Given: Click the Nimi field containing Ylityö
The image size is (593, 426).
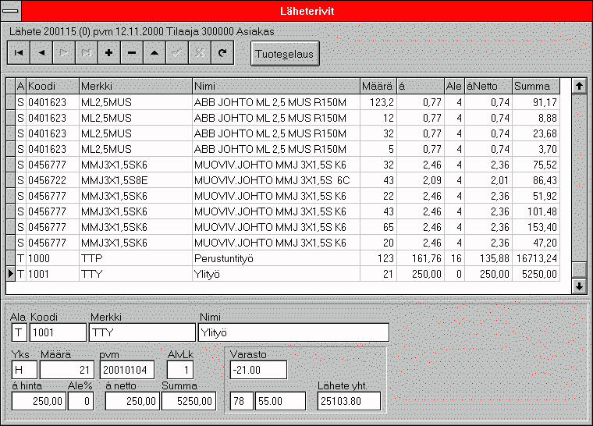Looking at the screenshot, I should pos(293,332).
